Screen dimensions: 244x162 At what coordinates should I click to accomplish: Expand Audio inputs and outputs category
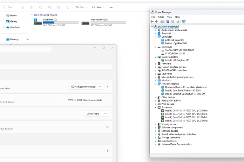(x=155, y=30)
